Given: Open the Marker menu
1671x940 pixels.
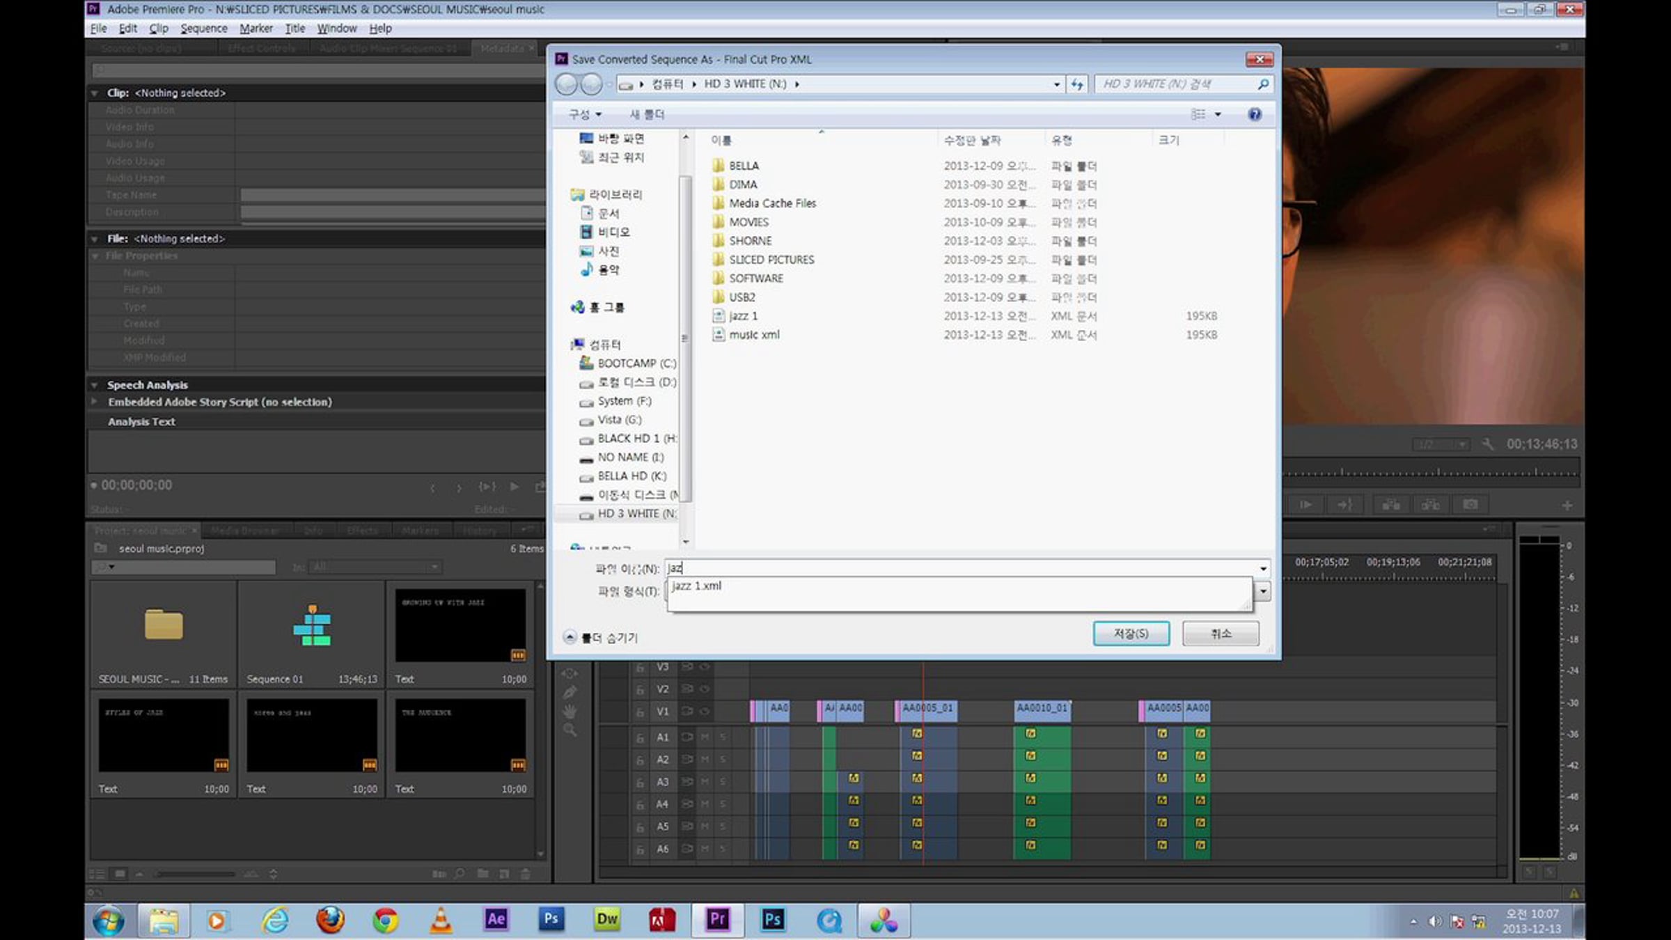Looking at the screenshot, I should point(256,29).
